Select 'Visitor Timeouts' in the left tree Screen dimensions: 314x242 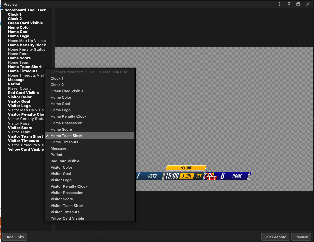(23, 141)
